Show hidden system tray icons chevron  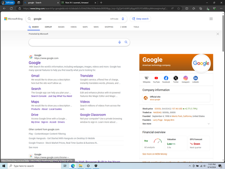click(x=190, y=166)
